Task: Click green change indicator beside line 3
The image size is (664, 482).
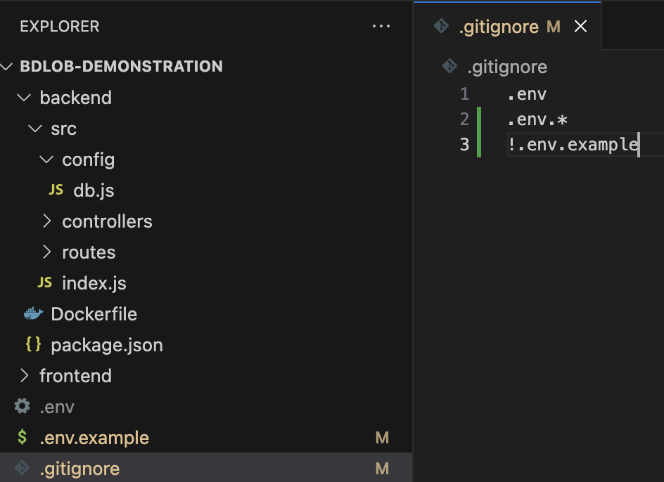Action: tap(479, 145)
